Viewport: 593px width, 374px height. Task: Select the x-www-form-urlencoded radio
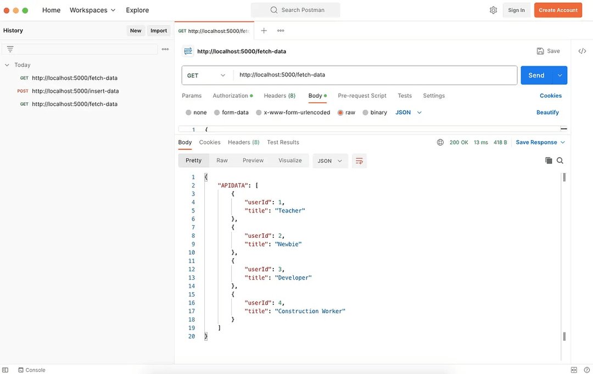[259, 113]
